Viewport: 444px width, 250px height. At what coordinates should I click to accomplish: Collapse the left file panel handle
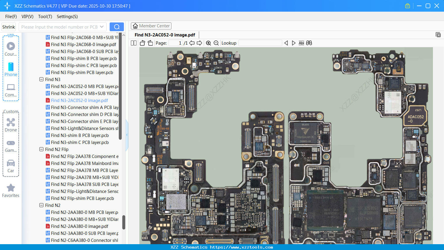click(127, 135)
